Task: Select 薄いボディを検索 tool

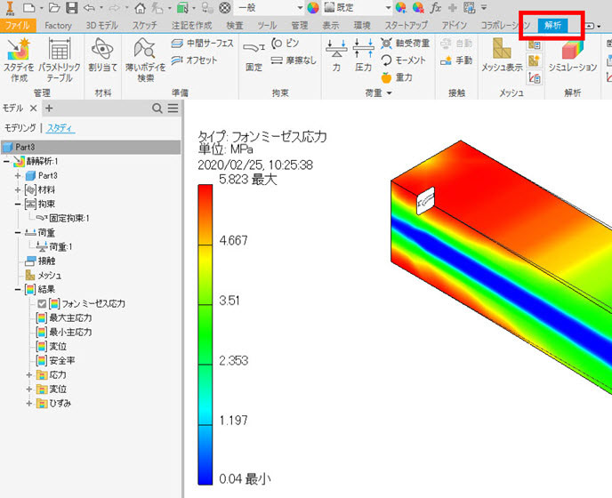Action: (145, 60)
